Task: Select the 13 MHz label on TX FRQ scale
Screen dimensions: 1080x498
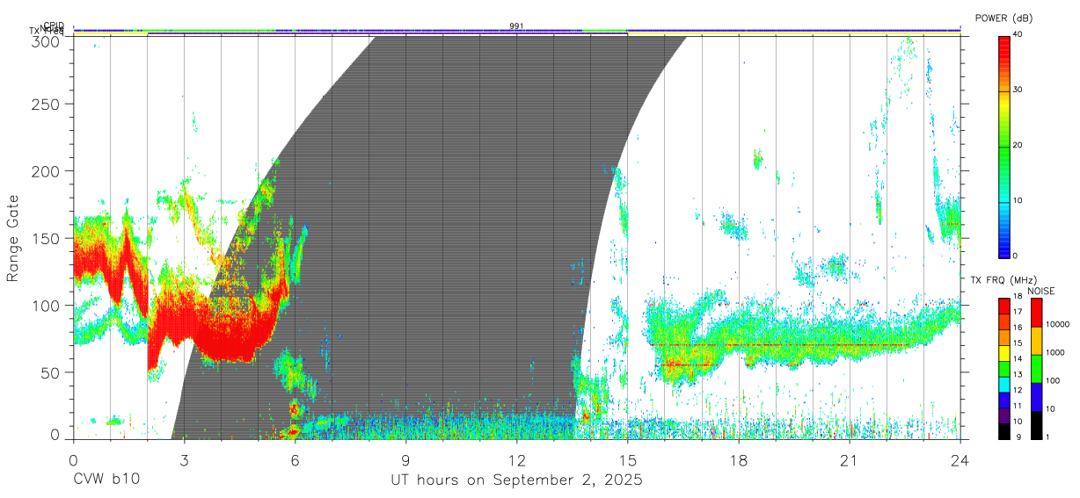Action: 1018,374
